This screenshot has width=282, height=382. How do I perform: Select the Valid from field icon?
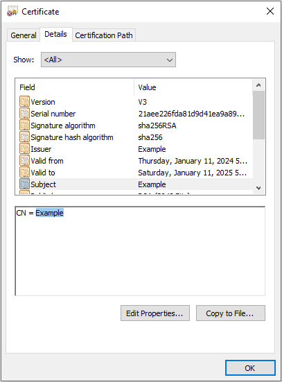click(24, 161)
